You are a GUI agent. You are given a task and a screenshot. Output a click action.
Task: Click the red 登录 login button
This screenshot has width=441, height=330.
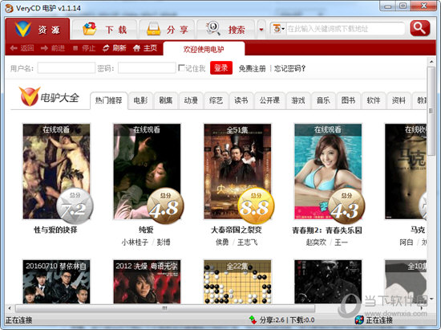tap(221, 68)
